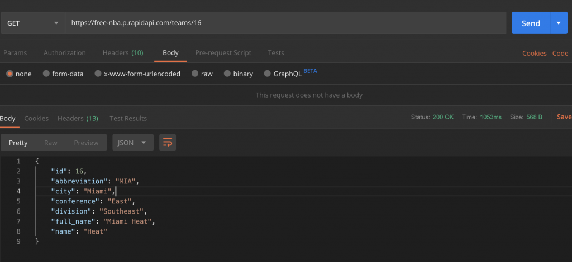Click the "id": 16 line
Viewport: 572px width, 262px height.
pyautogui.click(x=69, y=171)
